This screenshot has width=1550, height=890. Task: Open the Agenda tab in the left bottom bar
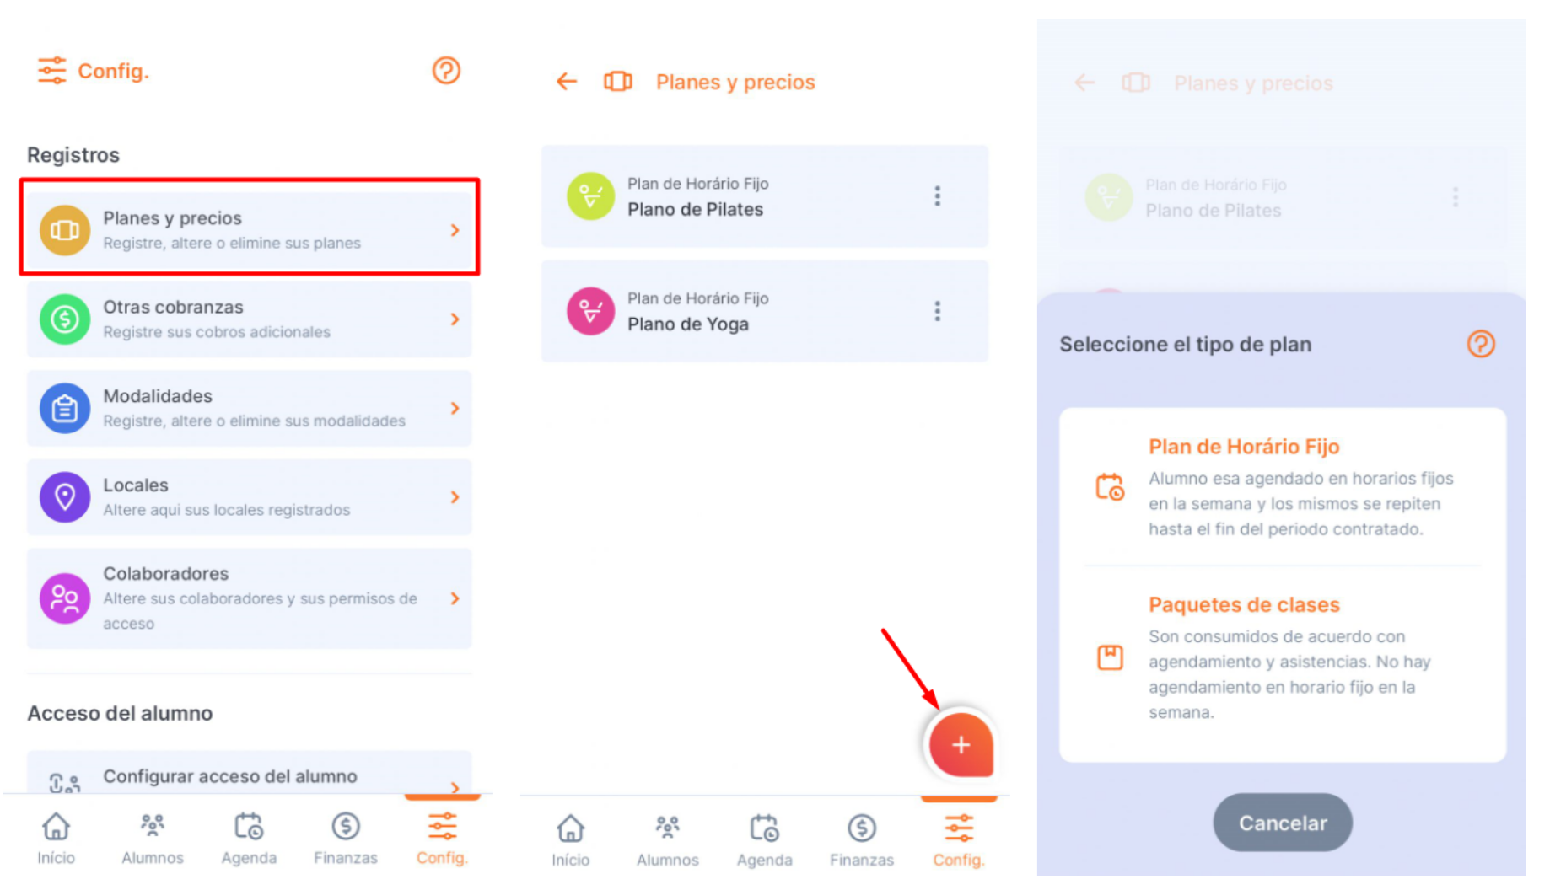click(249, 839)
